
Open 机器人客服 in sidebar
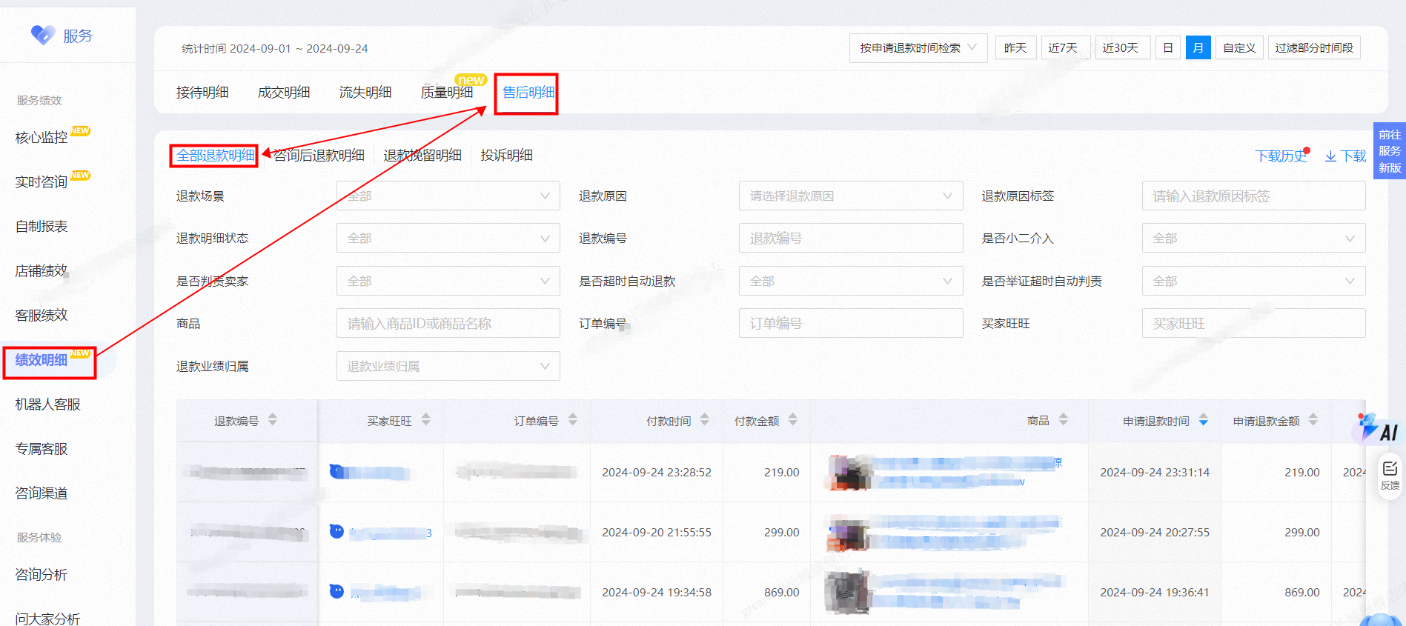point(48,404)
